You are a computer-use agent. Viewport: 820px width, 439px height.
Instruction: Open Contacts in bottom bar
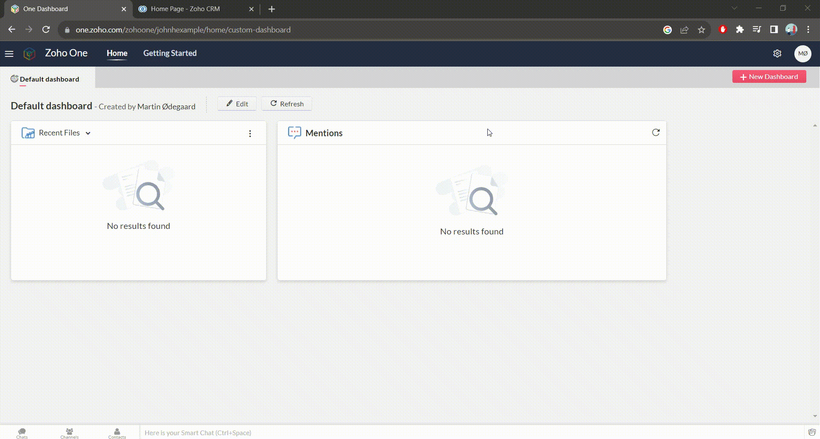point(117,433)
